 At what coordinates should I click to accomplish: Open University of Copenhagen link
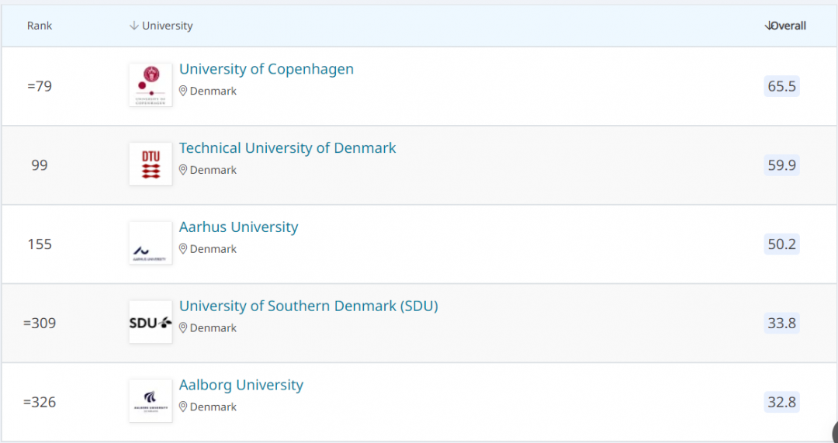click(x=266, y=69)
